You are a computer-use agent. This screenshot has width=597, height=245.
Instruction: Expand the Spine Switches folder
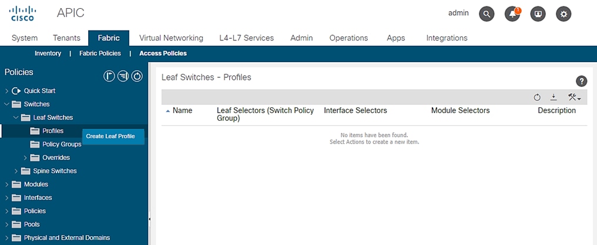coord(16,171)
